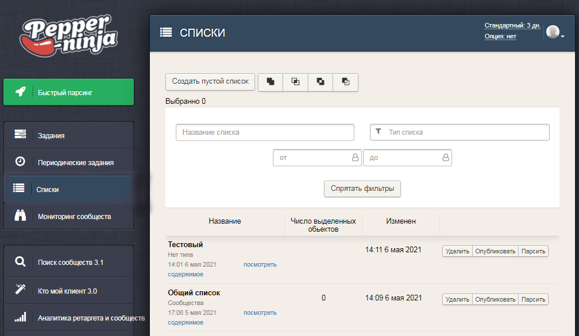The height and width of the screenshot is (336, 579).
Task: Focus the Название списка input field
Action: coord(265,132)
